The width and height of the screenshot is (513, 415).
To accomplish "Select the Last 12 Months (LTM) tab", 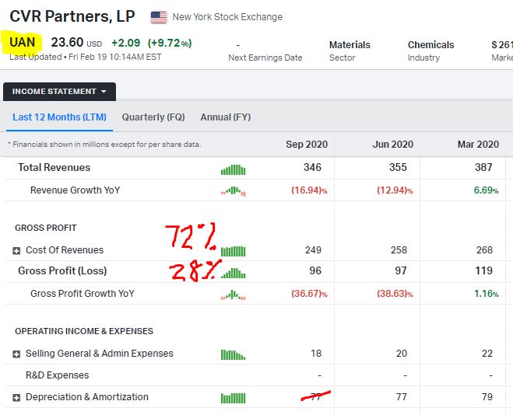I will (x=59, y=117).
